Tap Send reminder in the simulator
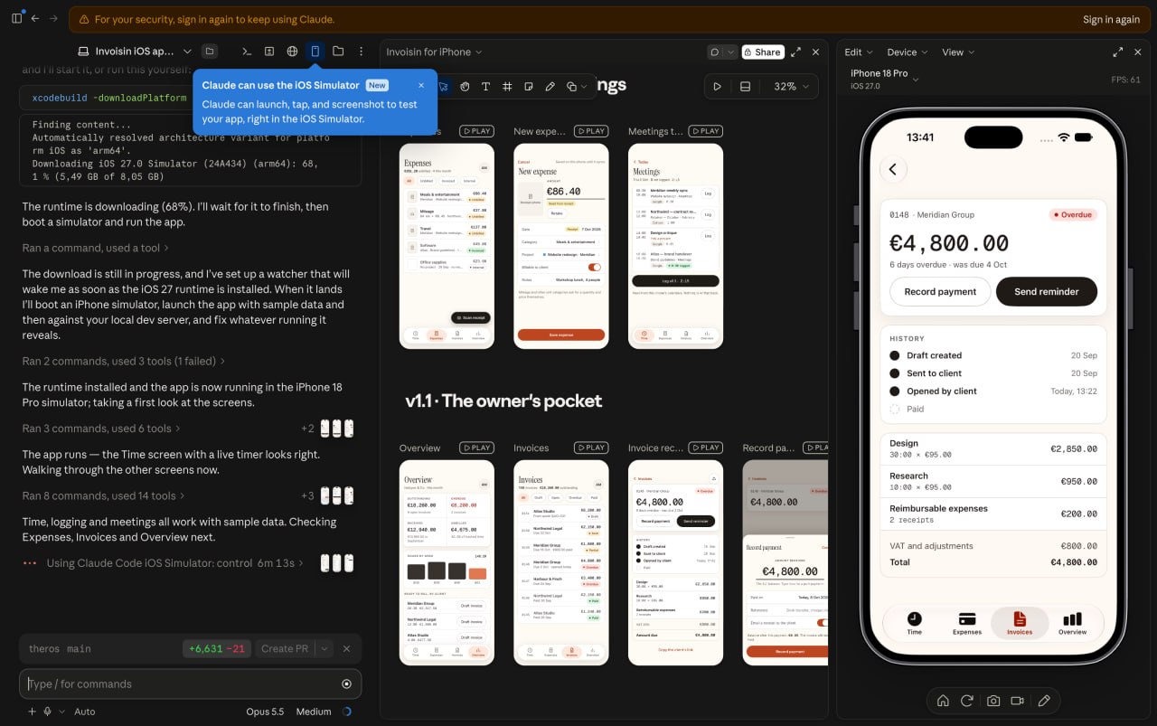Viewport: 1157px width, 726px height. tap(1047, 292)
